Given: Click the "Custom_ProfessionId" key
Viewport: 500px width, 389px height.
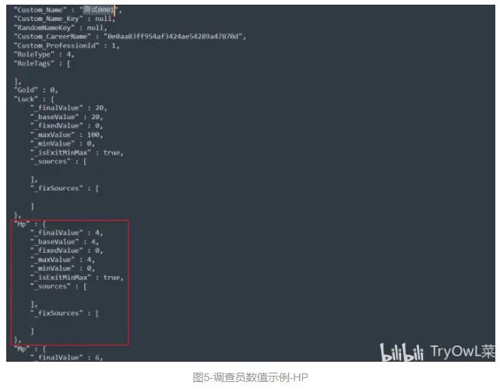Looking at the screenshot, I should pyautogui.click(x=56, y=46).
